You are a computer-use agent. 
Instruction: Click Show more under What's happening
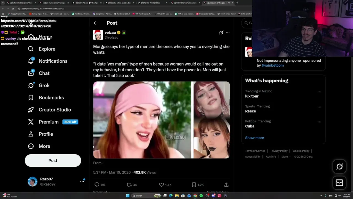[255, 138]
